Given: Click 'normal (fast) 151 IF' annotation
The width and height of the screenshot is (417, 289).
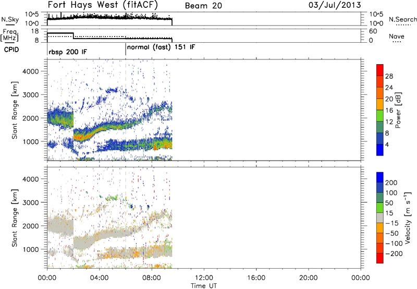Looking at the screenshot, I should 161,47.
